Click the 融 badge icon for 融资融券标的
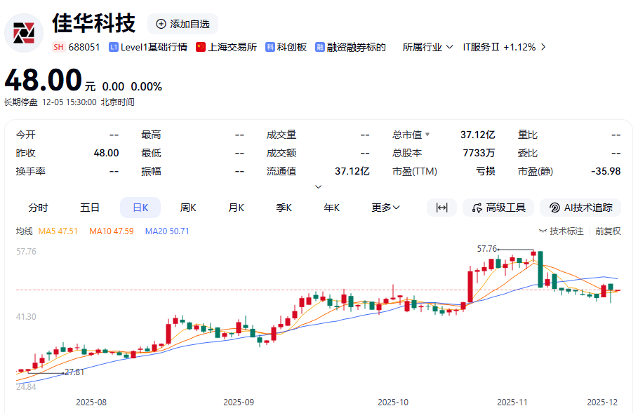 [320, 47]
